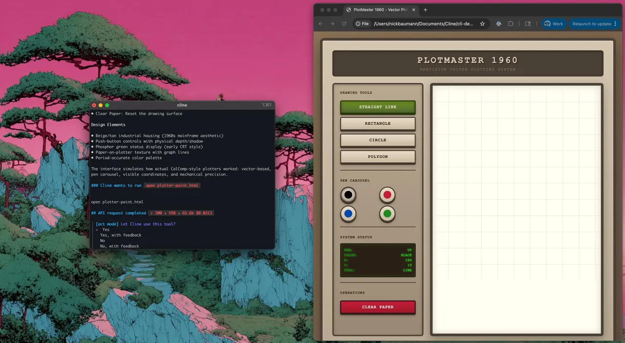This screenshot has width=625, height=343.
Task: Click the 'OPERATIONS' section label
Action: coord(353,293)
